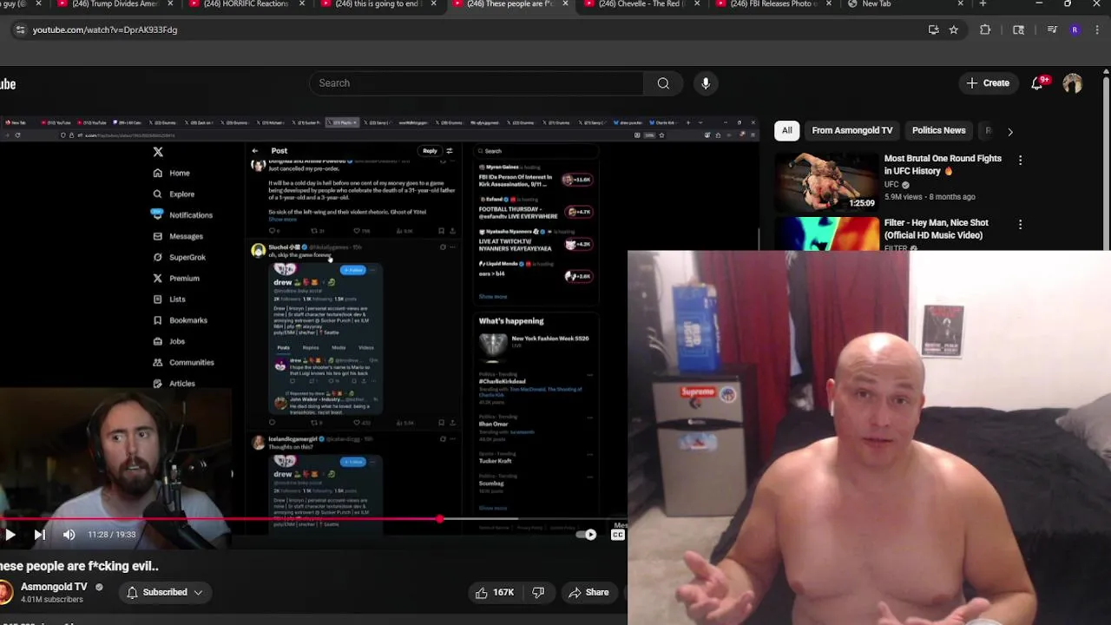Click the YouTube search field
Screen dimensions: 1111x625
476,83
